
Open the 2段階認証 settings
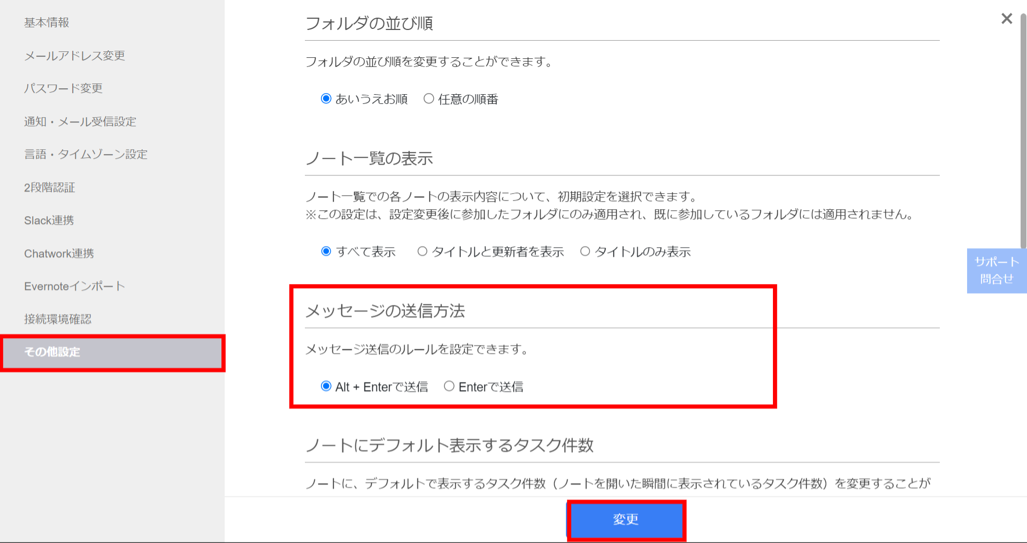coord(49,187)
